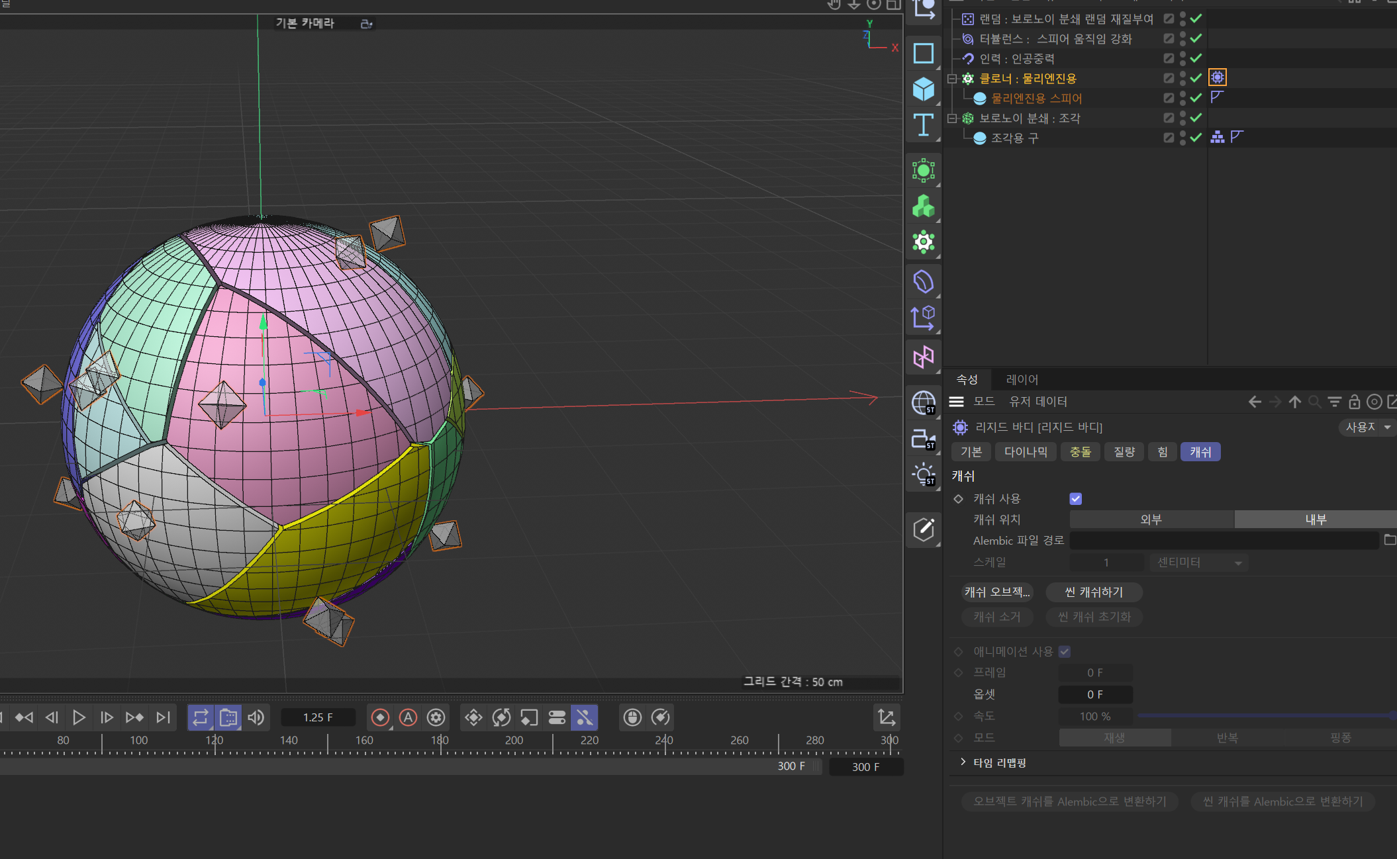Open Keyframe Selection settings gear
The image size is (1397, 859).
pyautogui.click(x=436, y=717)
